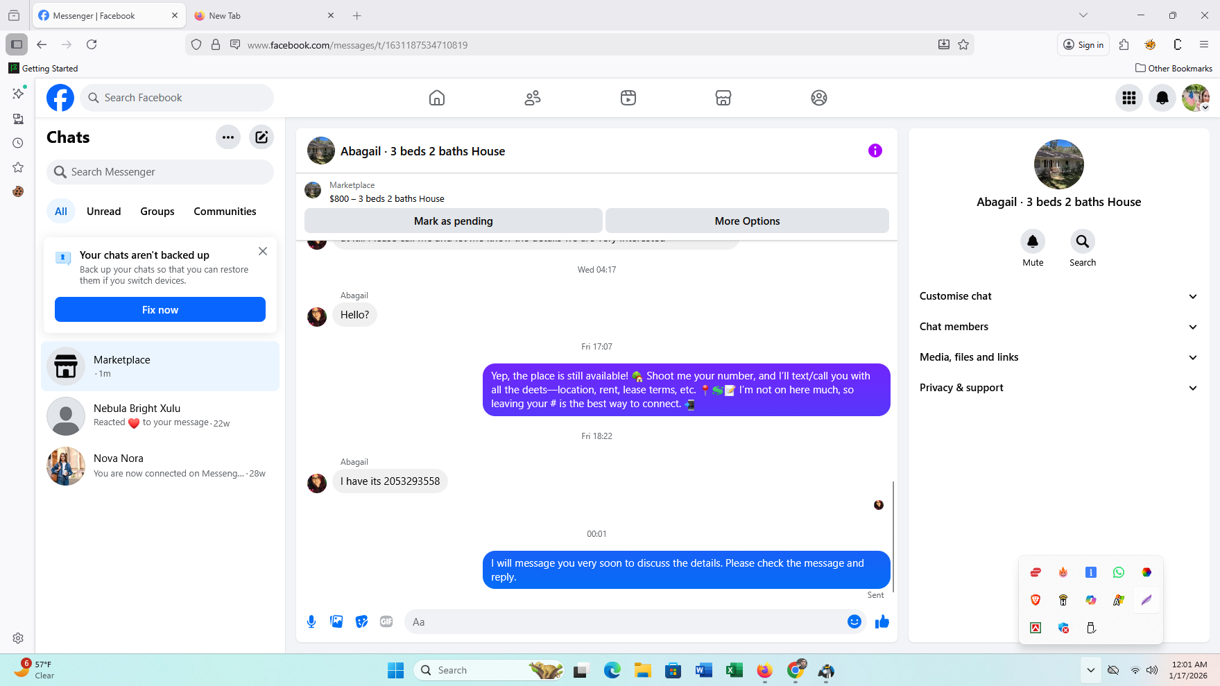Choose a sticker icon in composer

tap(361, 621)
